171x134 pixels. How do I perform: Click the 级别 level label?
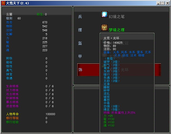(x=9, y=18)
